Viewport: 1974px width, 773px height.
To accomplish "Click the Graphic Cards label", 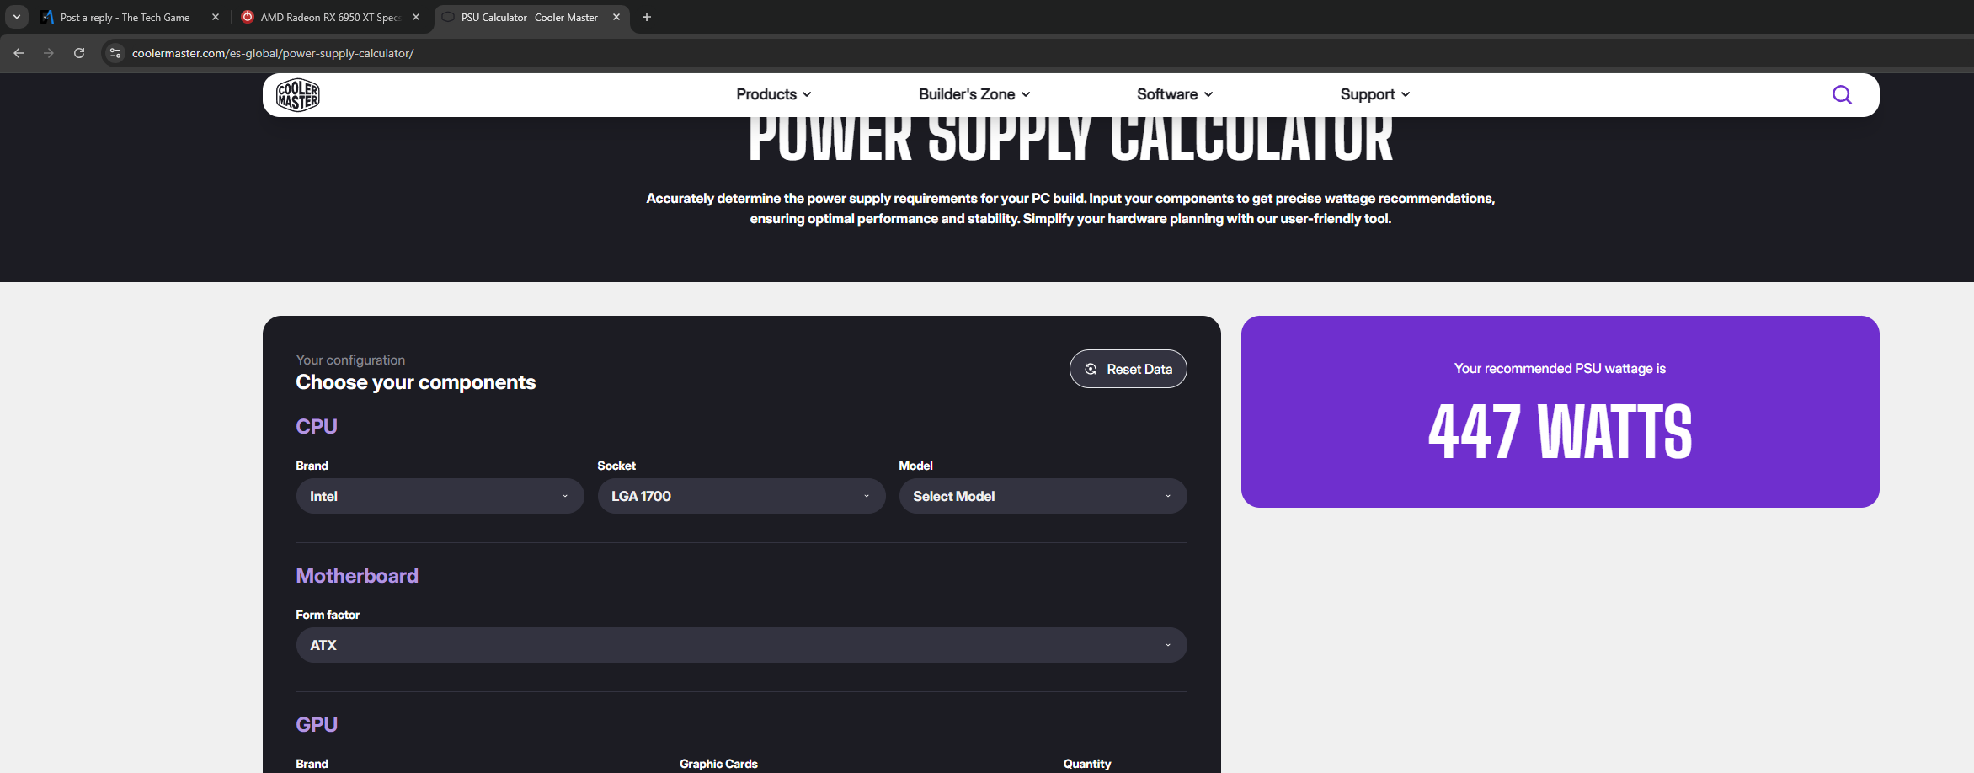I will pyautogui.click(x=718, y=764).
